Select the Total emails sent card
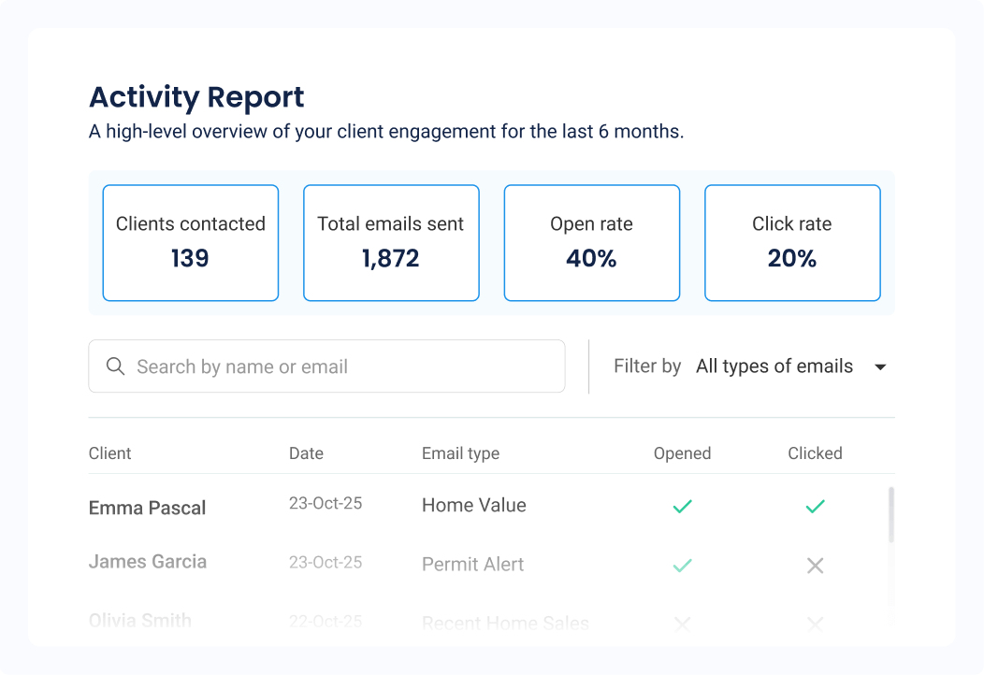The width and height of the screenshot is (984, 675). pos(391,242)
